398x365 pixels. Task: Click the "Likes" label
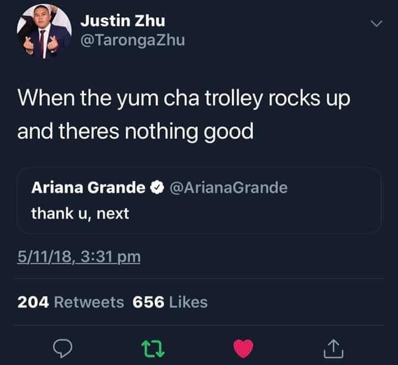[188, 302]
